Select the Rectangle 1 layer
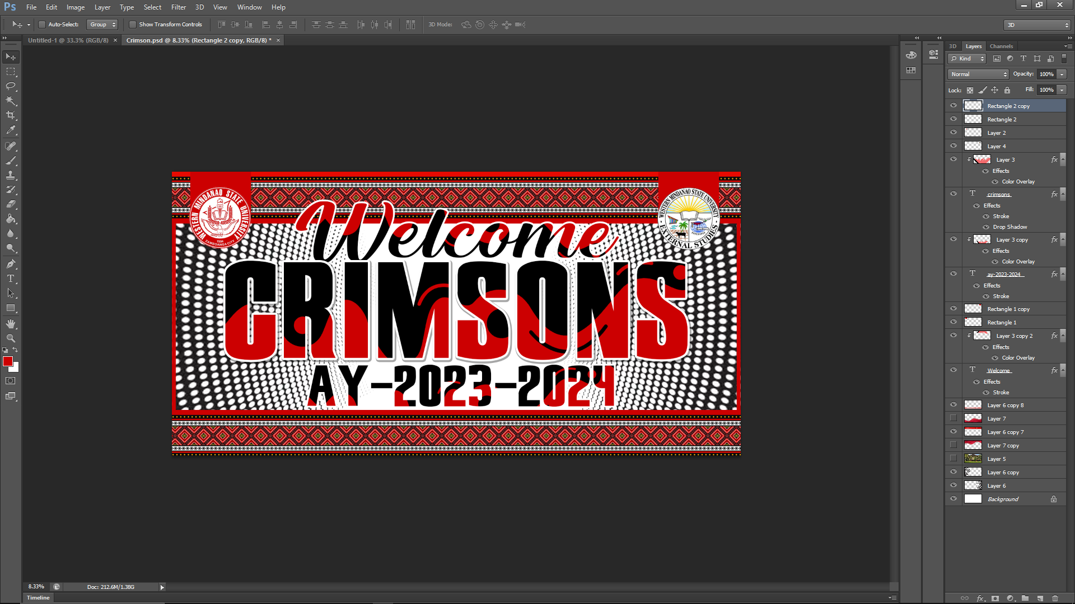Screen dimensions: 1075x604 point(1002,323)
